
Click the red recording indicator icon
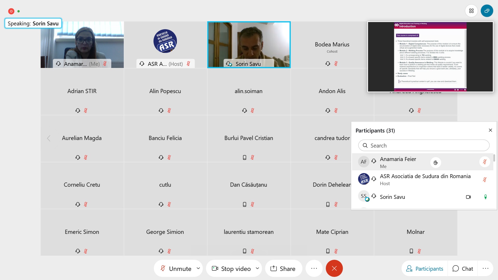[x=11, y=11]
